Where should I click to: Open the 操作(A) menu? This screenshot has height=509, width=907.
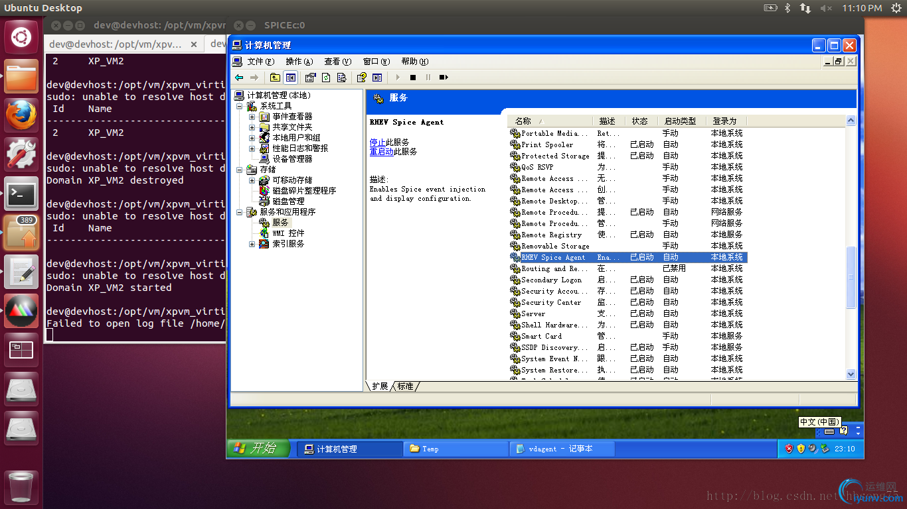click(299, 62)
